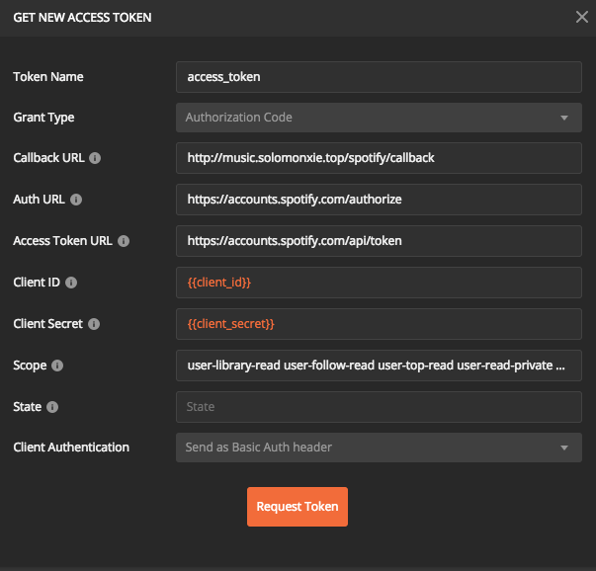This screenshot has height=571, width=596.
Task: Click the Auth URL info icon
Action: (x=76, y=200)
